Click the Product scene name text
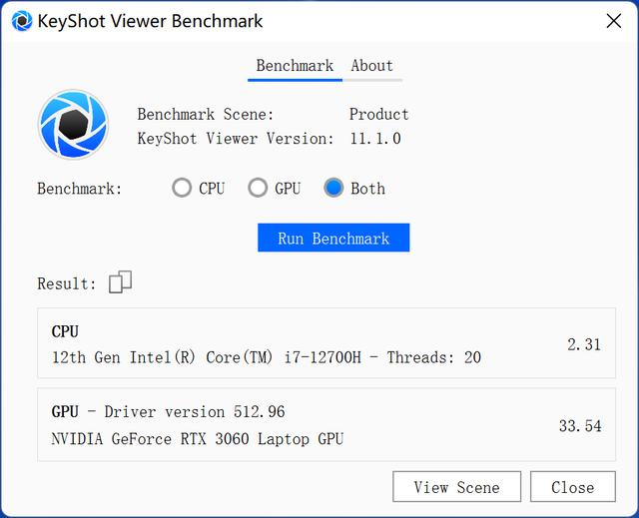Image resolution: width=639 pixels, height=518 pixels. pyautogui.click(x=379, y=115)
